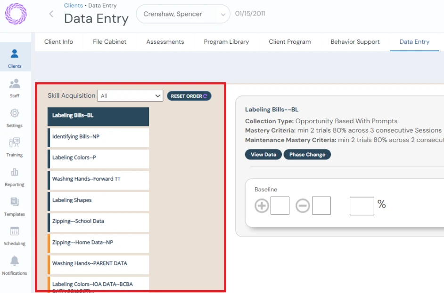This screenshot has width=444, height=293.
Task: Open the Scheduling section
Action: [x=14, y=234]
